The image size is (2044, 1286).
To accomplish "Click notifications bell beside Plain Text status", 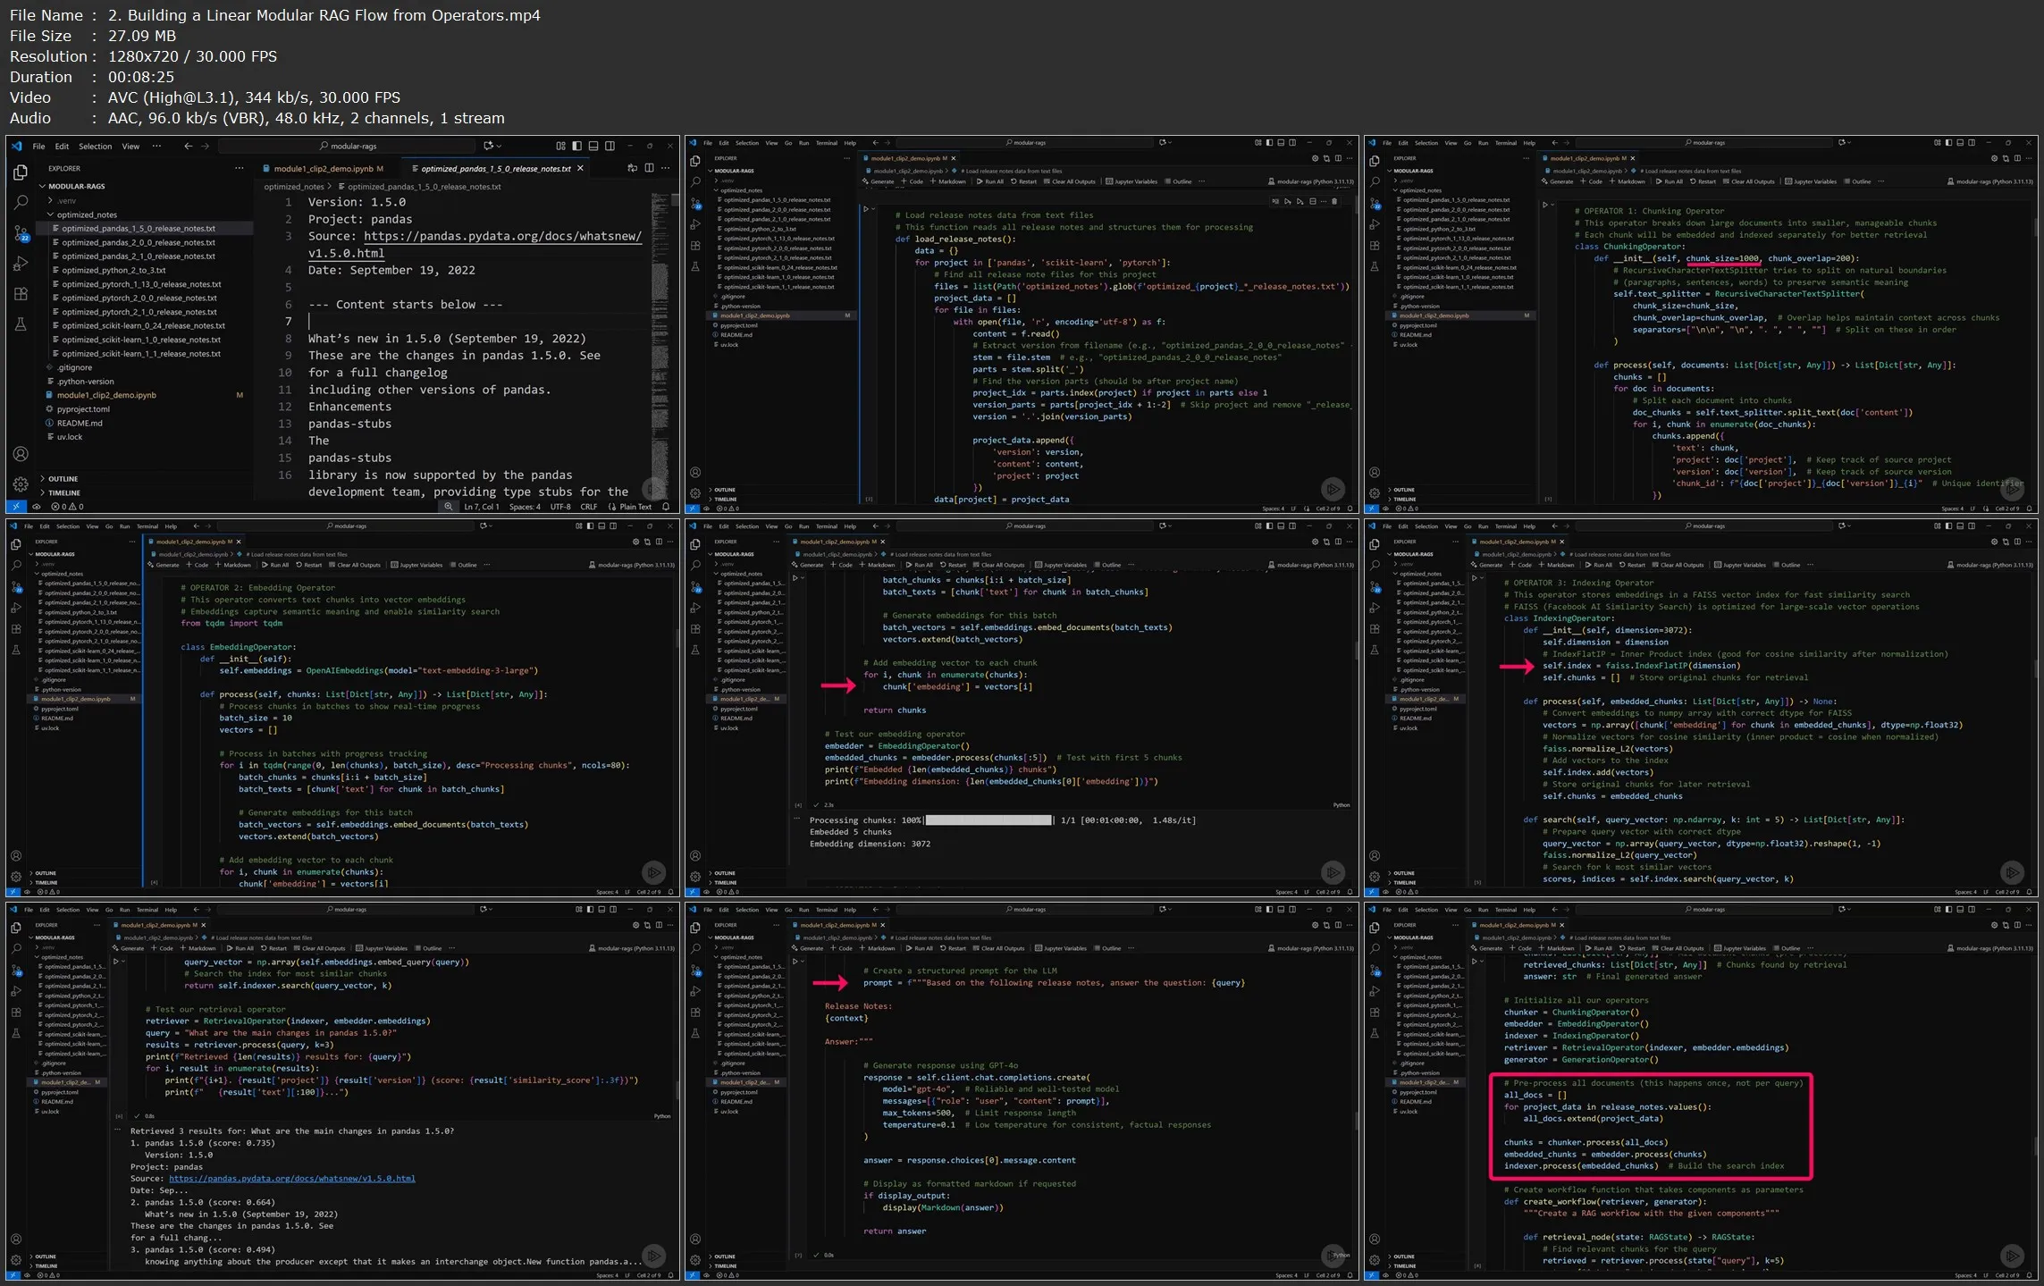I will click(x=666, y=507).
